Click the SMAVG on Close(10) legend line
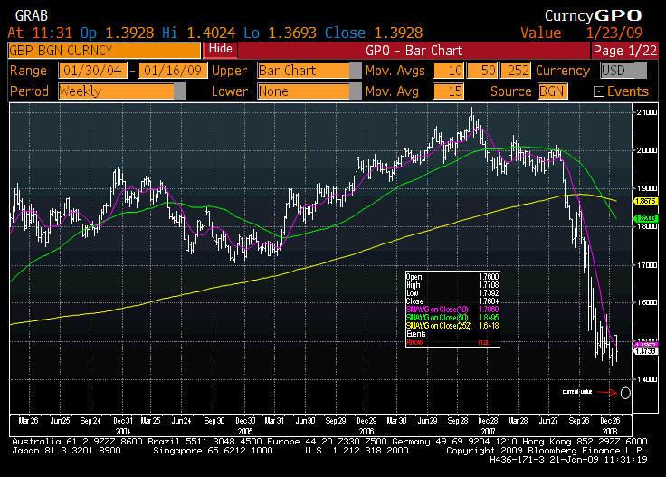Screen dimensions: 666x477 [452, 310]
